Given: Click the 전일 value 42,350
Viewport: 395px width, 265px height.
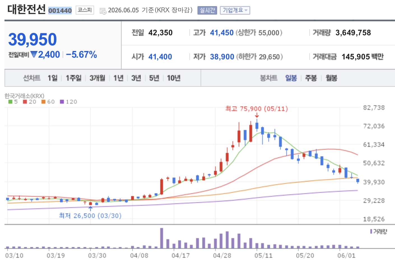Looking at the screenshot, I should click(161, 33).
